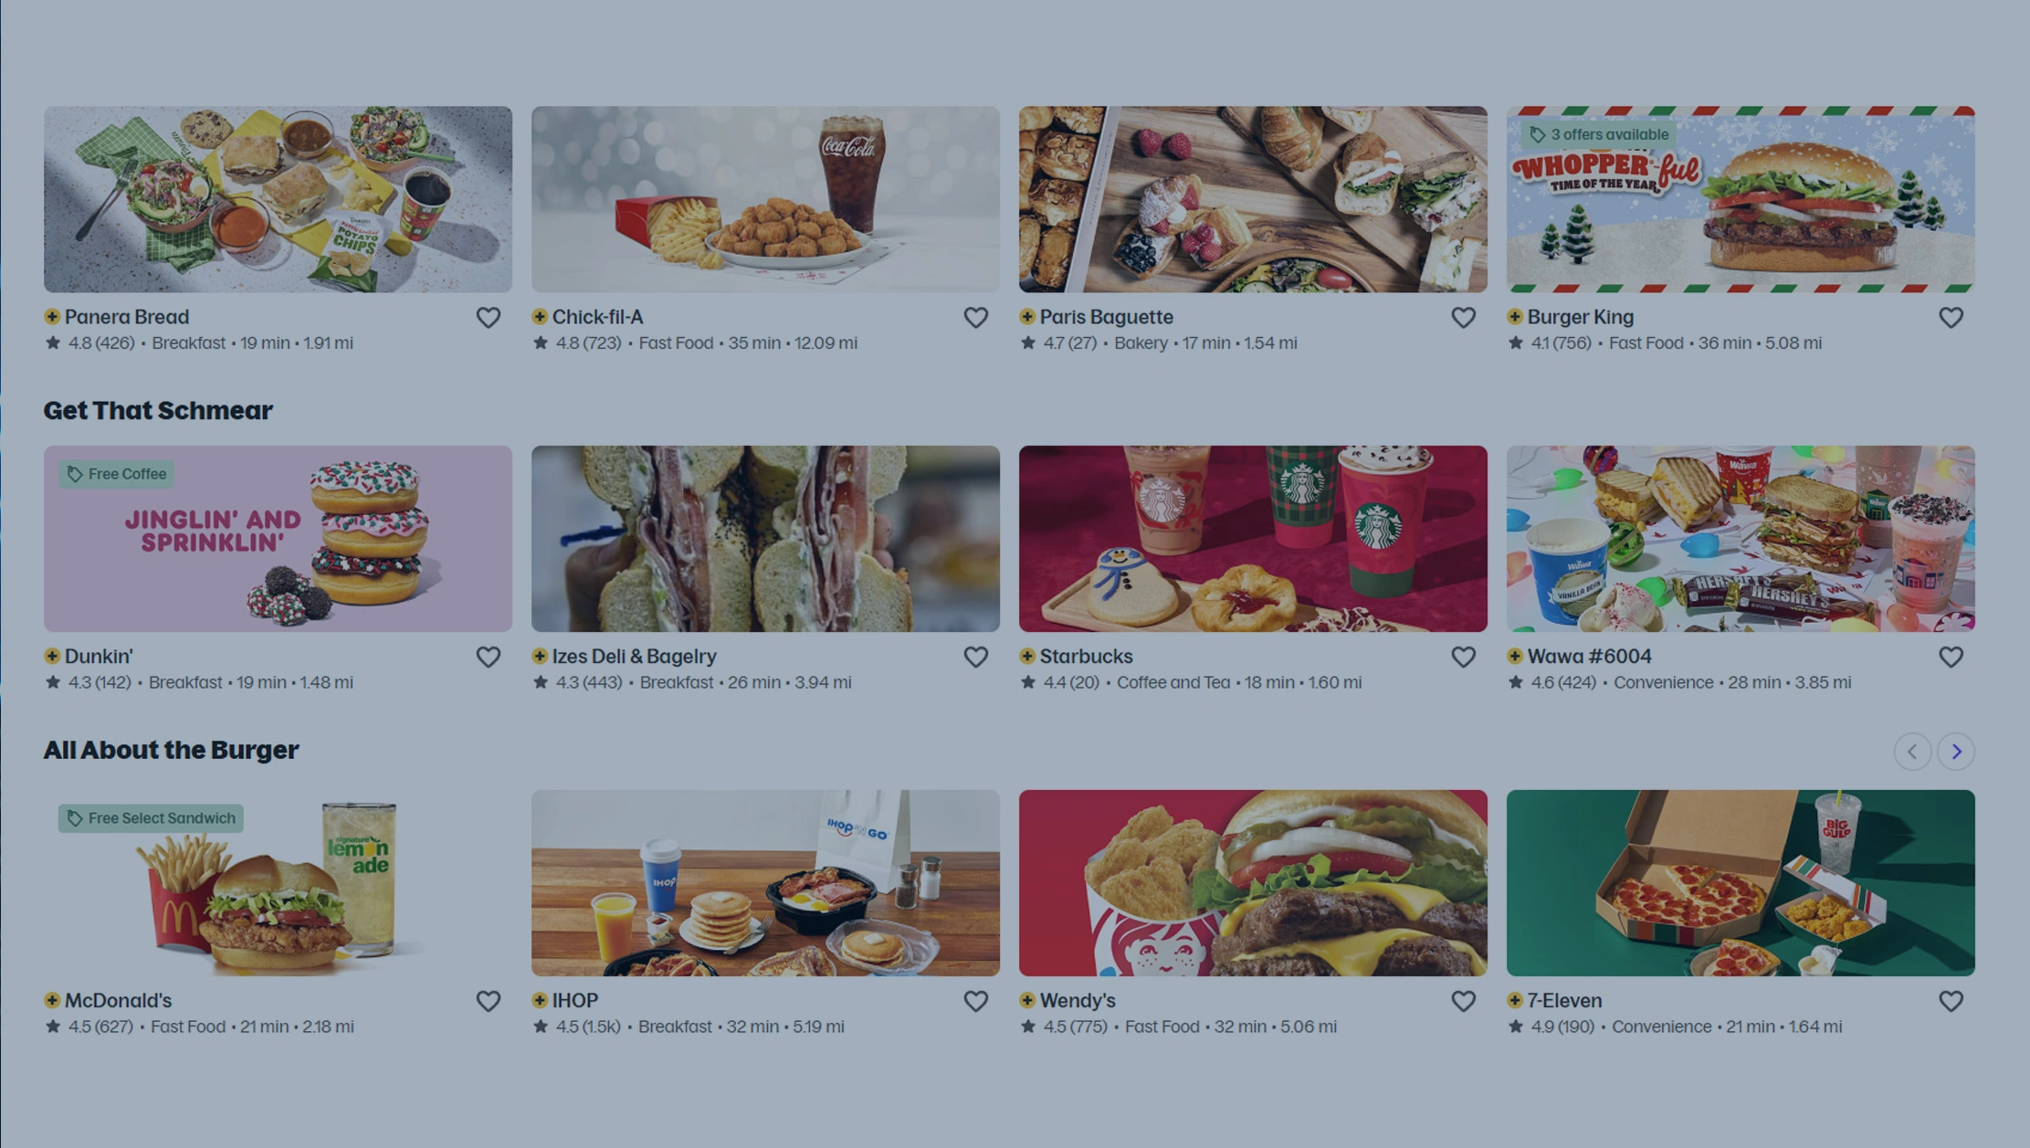2030x1148 pixels.
Task: Click the Burger King heart icon
Action: [1951, 317]
